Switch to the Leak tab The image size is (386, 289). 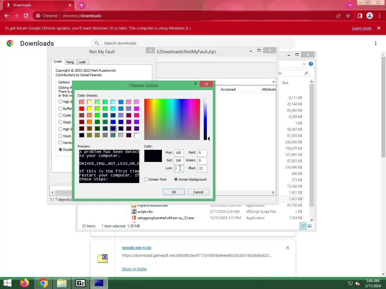click(x=82, y=62)
